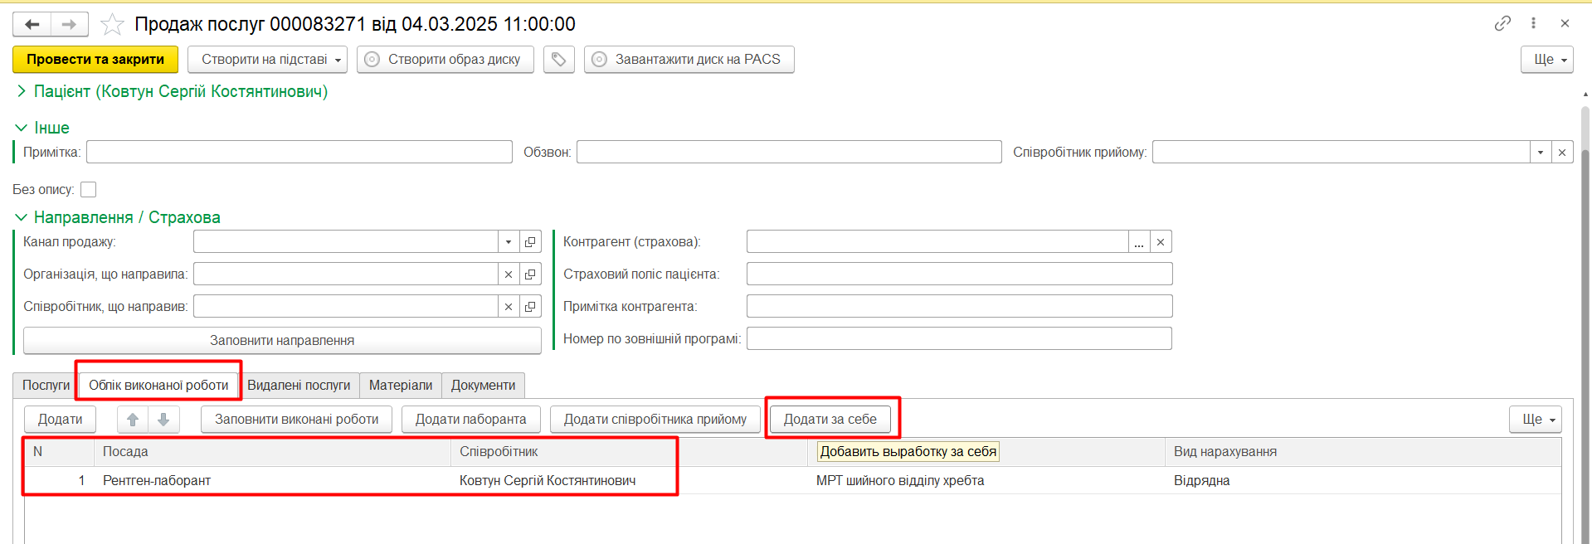
Task: Collapse the Направлення / Страхова section
Action: click(x=22, y=217)
